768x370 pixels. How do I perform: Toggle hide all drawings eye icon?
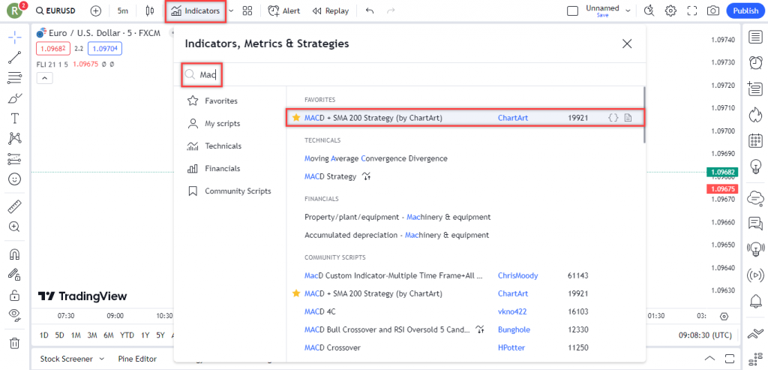coord(15,315)
